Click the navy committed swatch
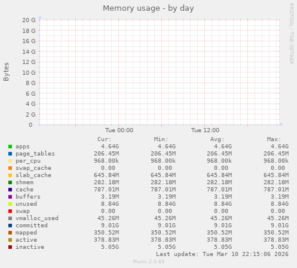The image size is (297, 268). click(x=10, y=226)
